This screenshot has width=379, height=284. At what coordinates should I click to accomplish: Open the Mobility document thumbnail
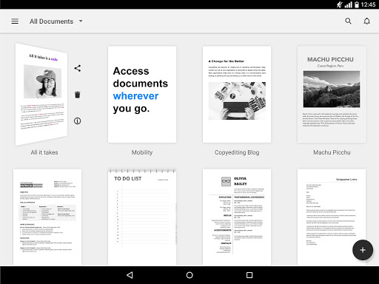coord(142,95)
